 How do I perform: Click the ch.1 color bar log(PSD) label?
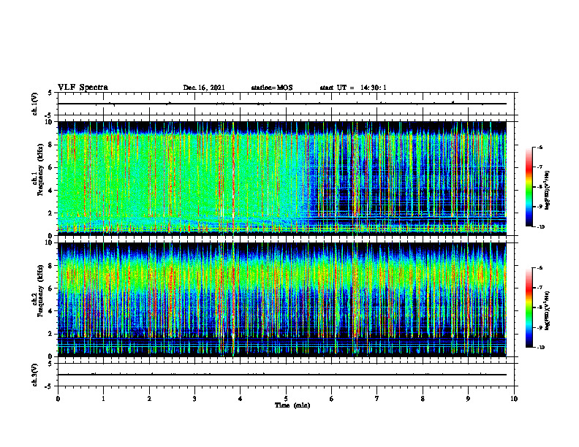click(548, 190)
